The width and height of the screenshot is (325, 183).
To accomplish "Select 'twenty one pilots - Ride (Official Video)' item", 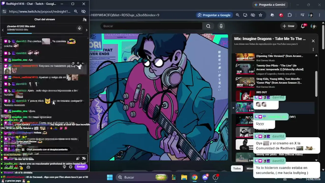I will click(x=273, y=157).
